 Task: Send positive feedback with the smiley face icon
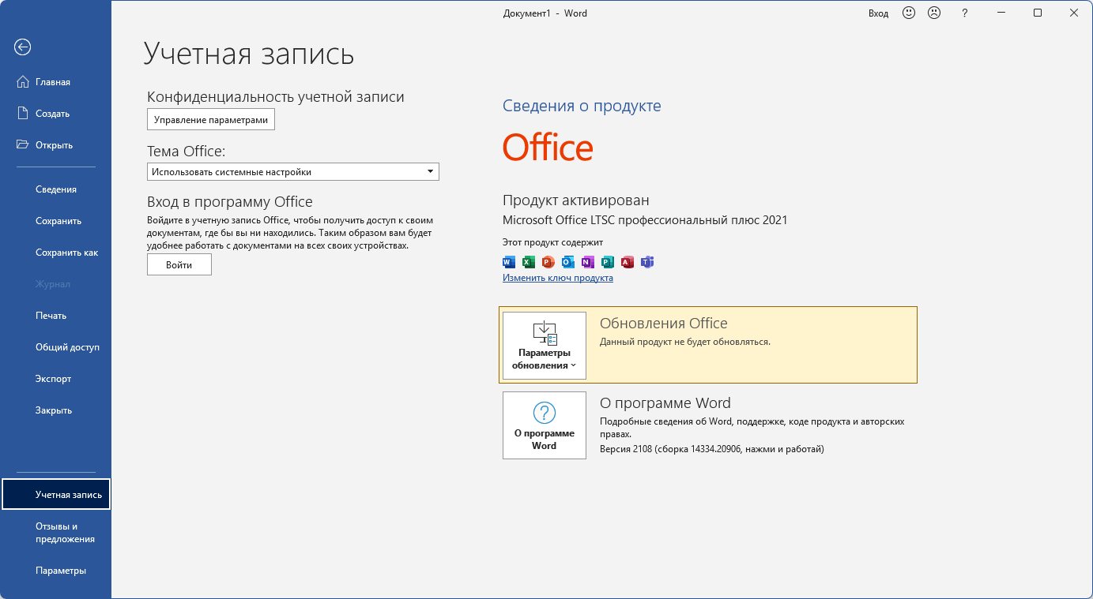click(x=909, y=13)
